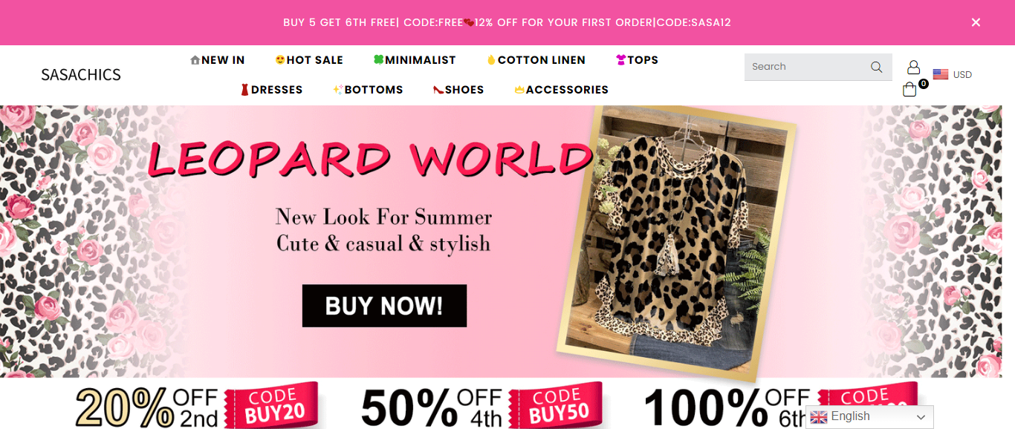Click the leopard top product photo
This screenshot has width=1015, height=429.
coord(676,241)
